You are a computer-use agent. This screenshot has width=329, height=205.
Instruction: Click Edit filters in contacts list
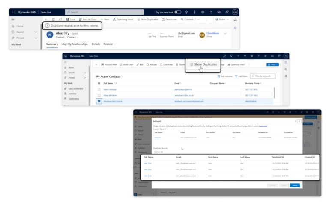point(241,76)
